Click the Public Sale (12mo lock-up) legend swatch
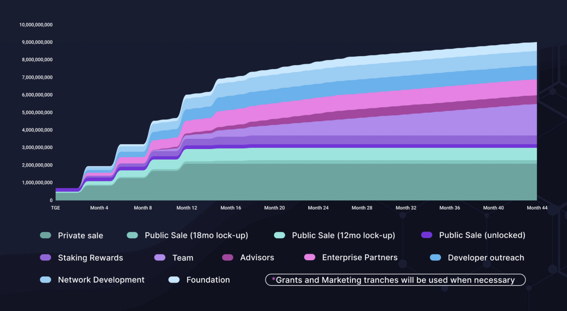Image resolution: width=567 pixels, height=311 pixels. coord(279,235)
